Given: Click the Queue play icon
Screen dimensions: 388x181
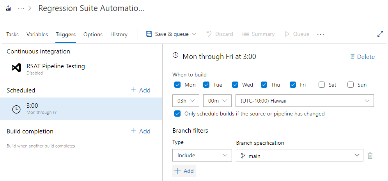Looking at the screenshot, I should [x=287, y=34].
